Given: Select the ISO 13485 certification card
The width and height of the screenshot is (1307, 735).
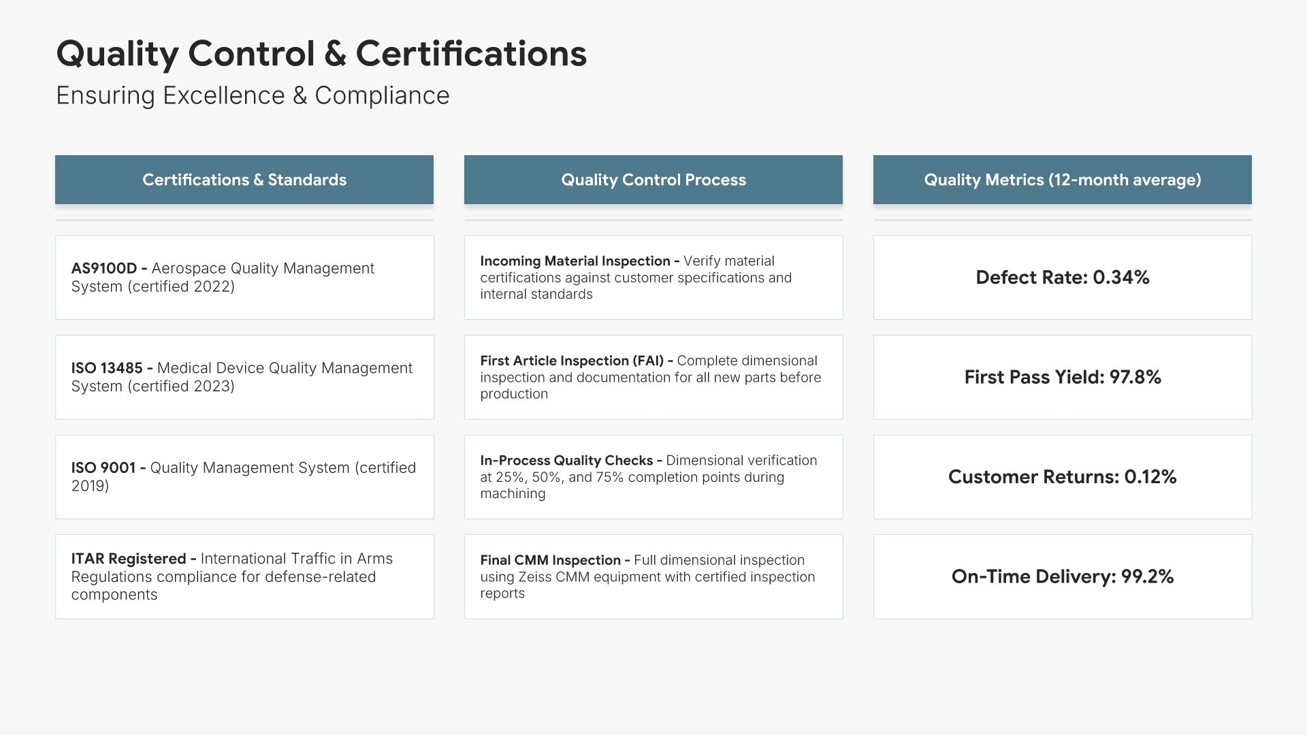Looking at the screenshot, I should click(244, 377).
